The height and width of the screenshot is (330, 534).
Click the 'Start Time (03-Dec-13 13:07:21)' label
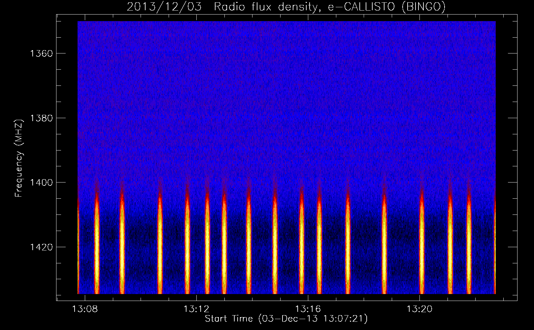click(x=286, y=319)
